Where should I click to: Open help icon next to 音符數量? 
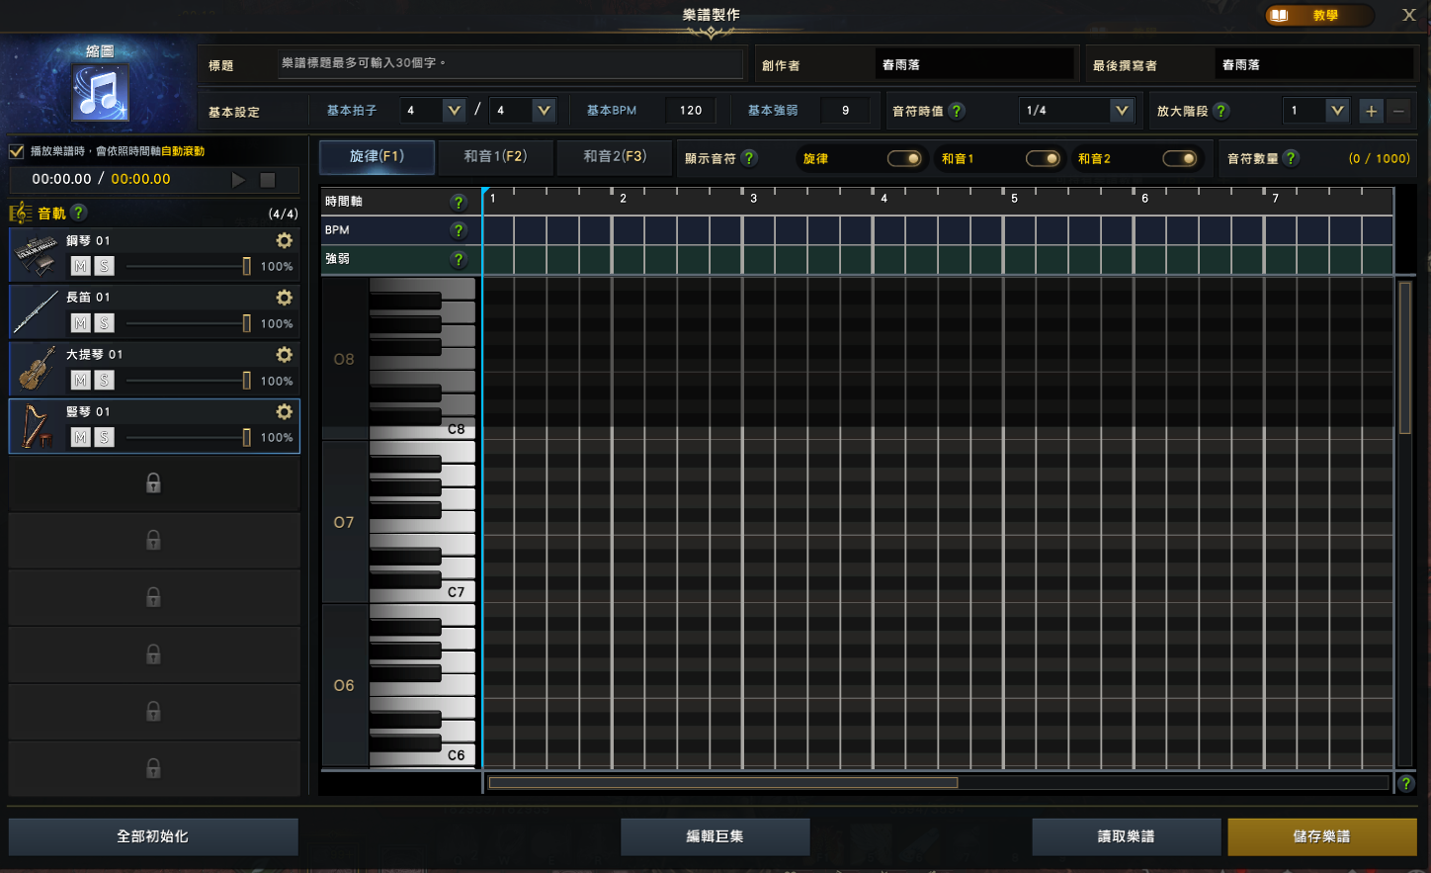point(1291,158)
